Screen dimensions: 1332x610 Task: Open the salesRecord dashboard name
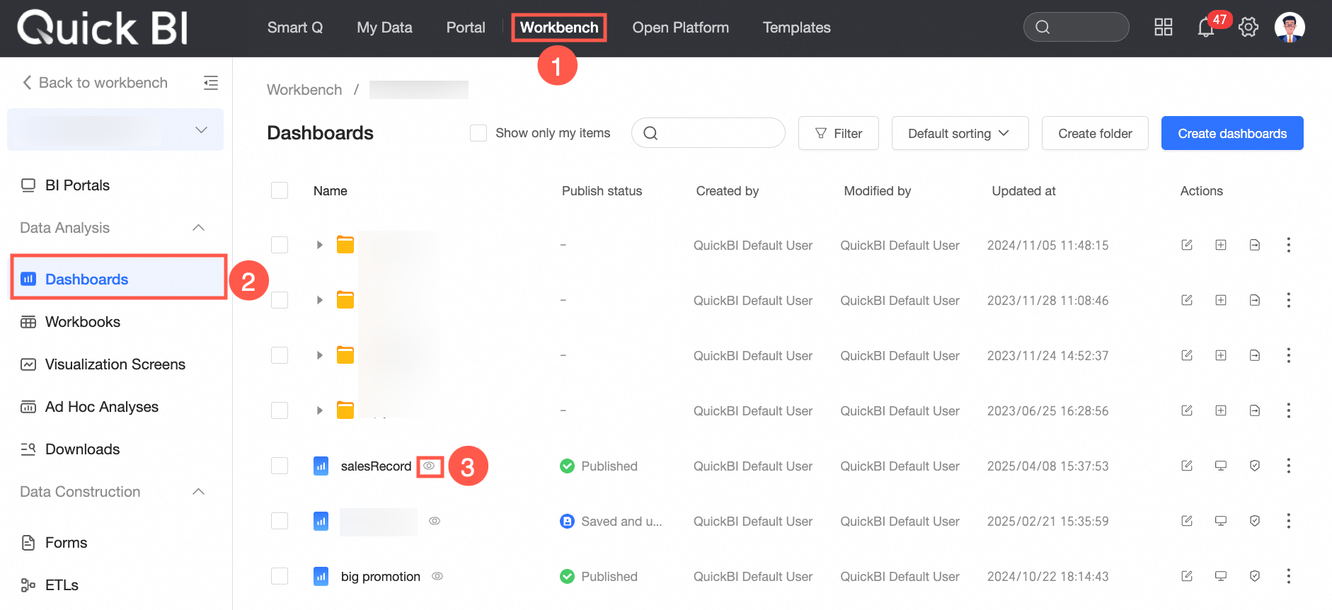376,466
